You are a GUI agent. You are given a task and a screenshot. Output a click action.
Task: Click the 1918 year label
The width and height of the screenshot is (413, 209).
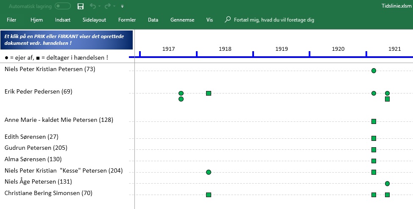(x=225, y=49)
